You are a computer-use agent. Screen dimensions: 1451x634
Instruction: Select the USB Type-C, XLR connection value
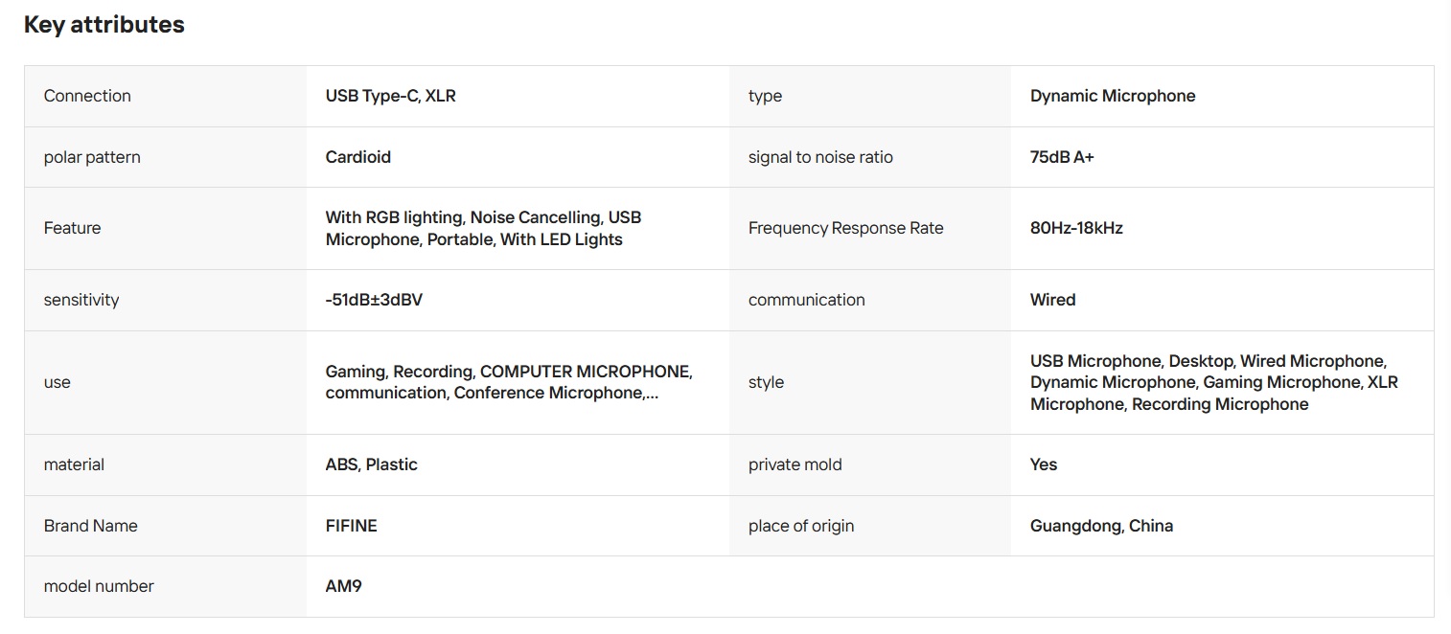pos(390,96)
